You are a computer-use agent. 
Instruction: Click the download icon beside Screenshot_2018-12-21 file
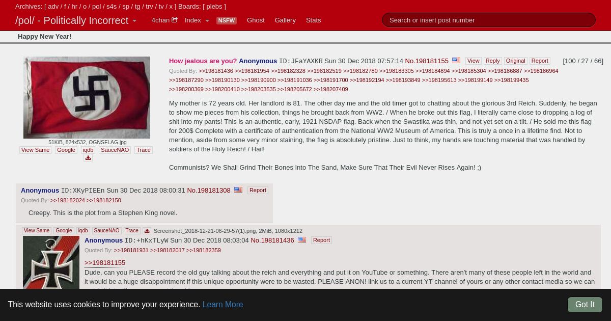(147, 231)
